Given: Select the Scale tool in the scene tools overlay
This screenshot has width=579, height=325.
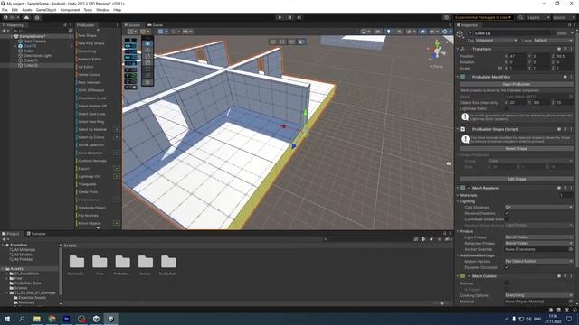Looking at the screenshot, I should (147, 62).
